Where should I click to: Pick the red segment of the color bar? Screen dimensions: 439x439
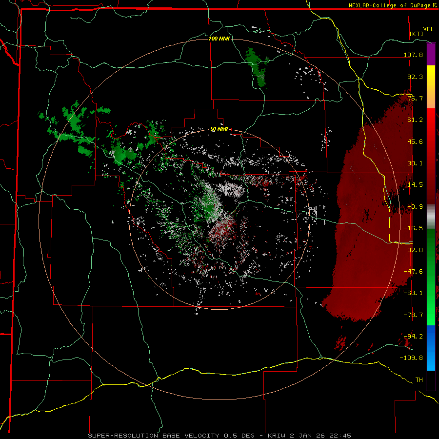431,156
